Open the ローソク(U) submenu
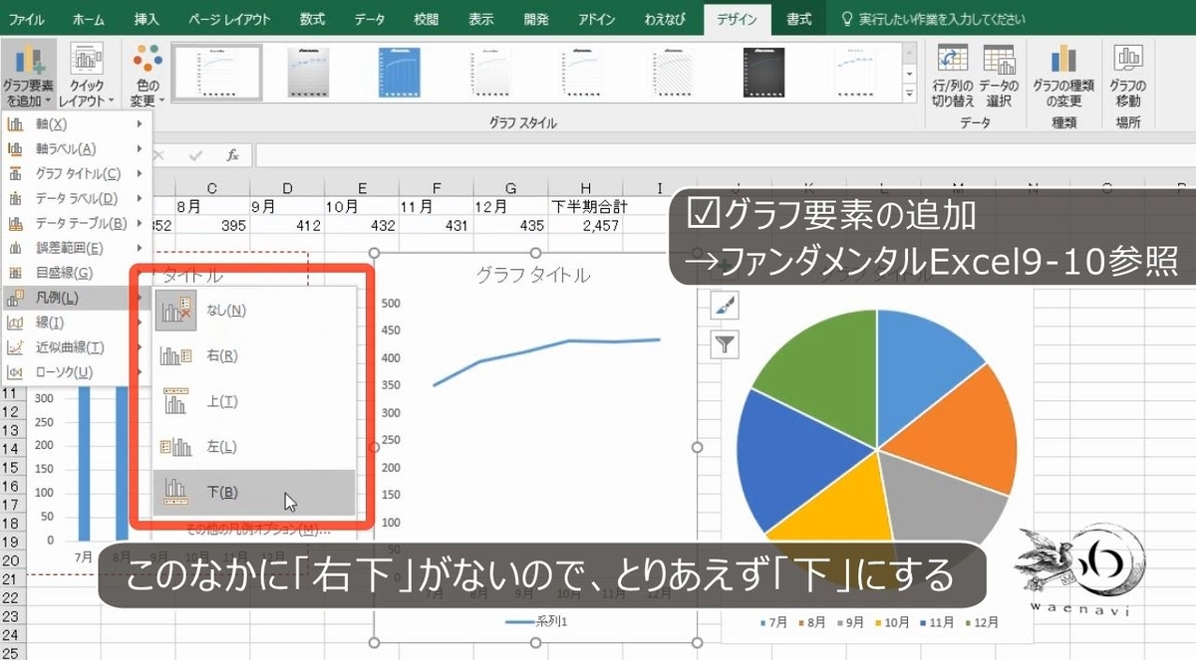Viewport: 1196px width, 660px height. click(76, 372)
